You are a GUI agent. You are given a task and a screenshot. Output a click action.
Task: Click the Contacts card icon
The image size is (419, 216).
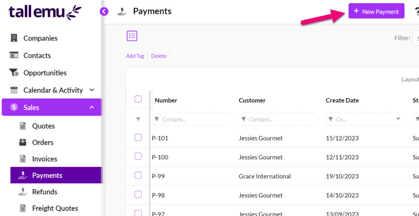14,55
